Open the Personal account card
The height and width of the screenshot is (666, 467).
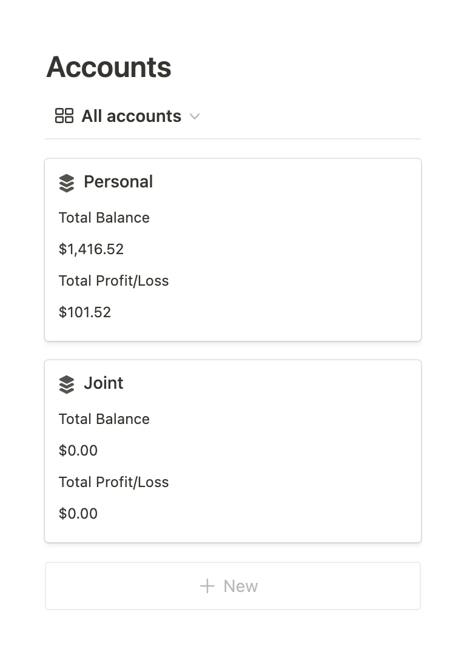tap(233, 250)
